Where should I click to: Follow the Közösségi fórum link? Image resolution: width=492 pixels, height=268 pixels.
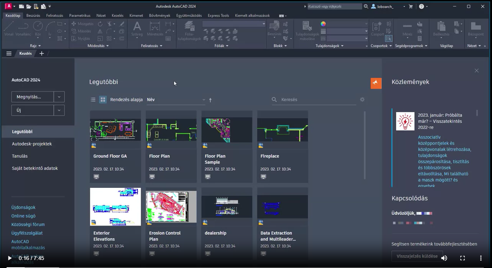click(x=28, y=224)
